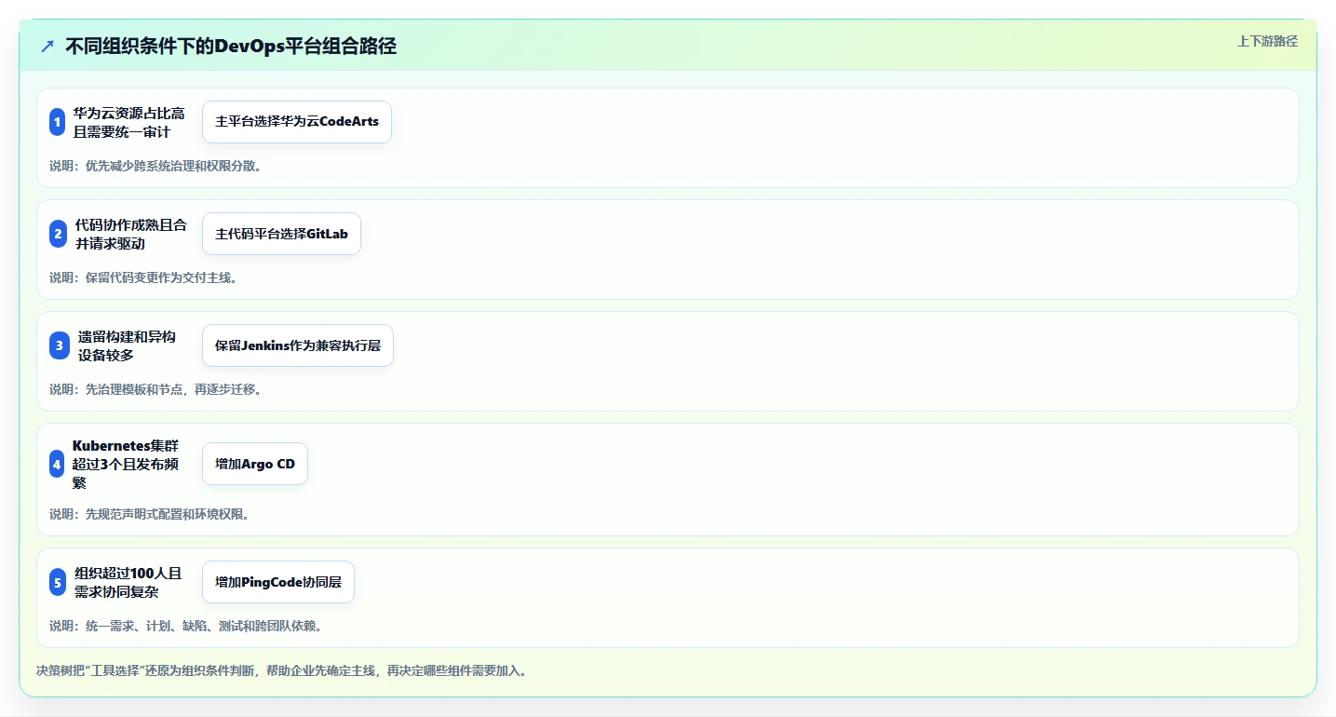Click condition text 代码协作成熟且合并请求驱动
This screenshot has height=717, width=1336.
[x=131, y=234]
